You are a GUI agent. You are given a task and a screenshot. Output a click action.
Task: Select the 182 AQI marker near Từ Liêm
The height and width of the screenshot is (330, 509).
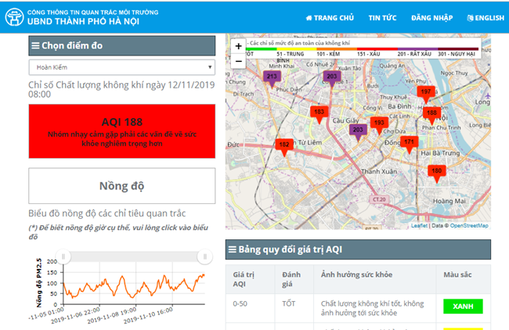click(284, 145)
